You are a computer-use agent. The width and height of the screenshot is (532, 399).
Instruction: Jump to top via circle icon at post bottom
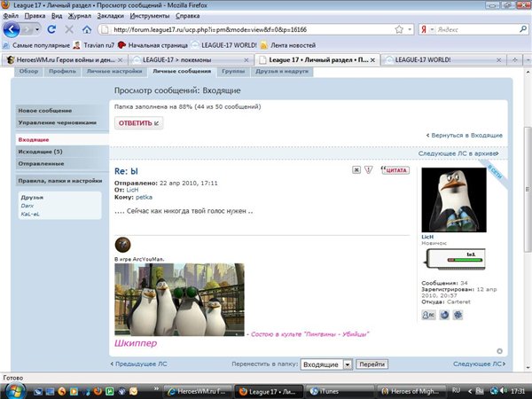499,351
